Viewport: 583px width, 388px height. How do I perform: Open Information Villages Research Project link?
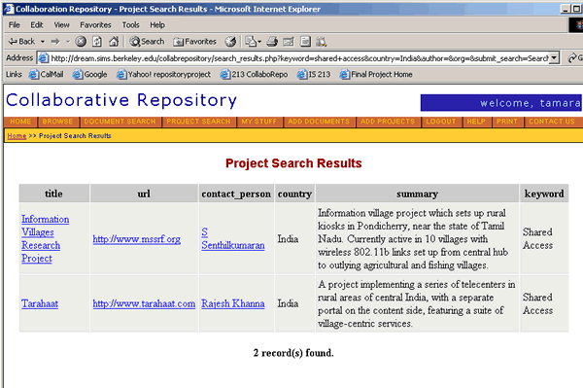(45, 239)
